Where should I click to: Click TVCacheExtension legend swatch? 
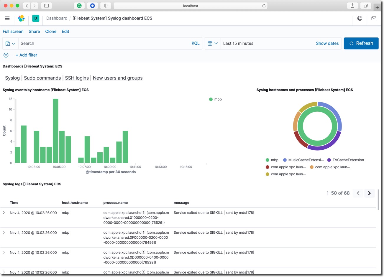coord(329,160)
